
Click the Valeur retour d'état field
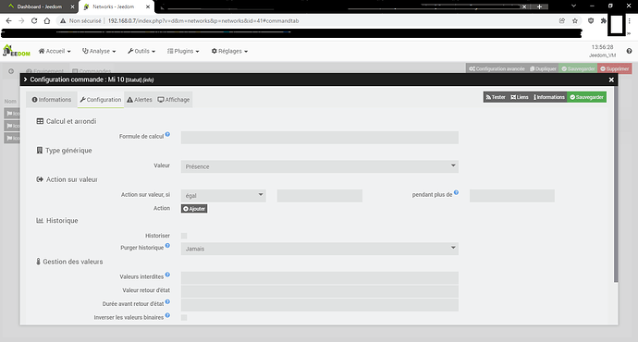click(x=320, y=291)
